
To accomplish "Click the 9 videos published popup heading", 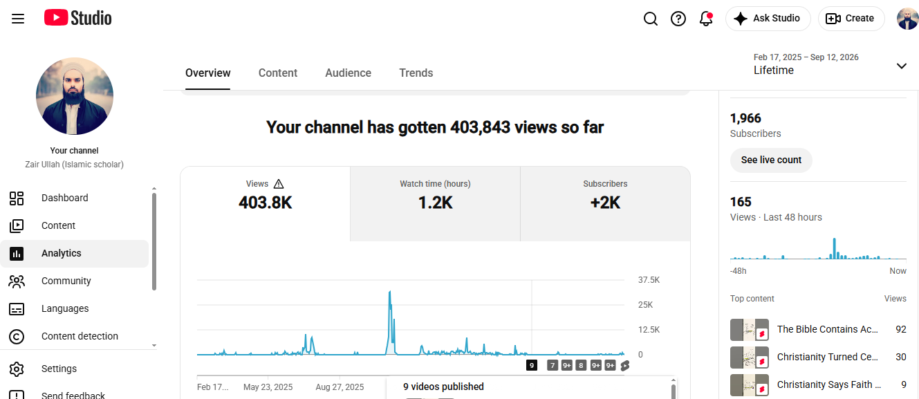I will (x=443, y=387).
